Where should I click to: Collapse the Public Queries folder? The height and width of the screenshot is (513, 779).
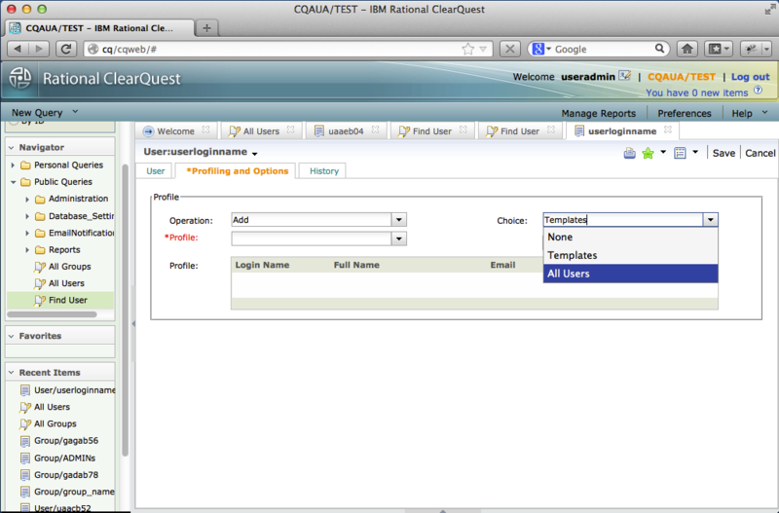pos(13,182)
